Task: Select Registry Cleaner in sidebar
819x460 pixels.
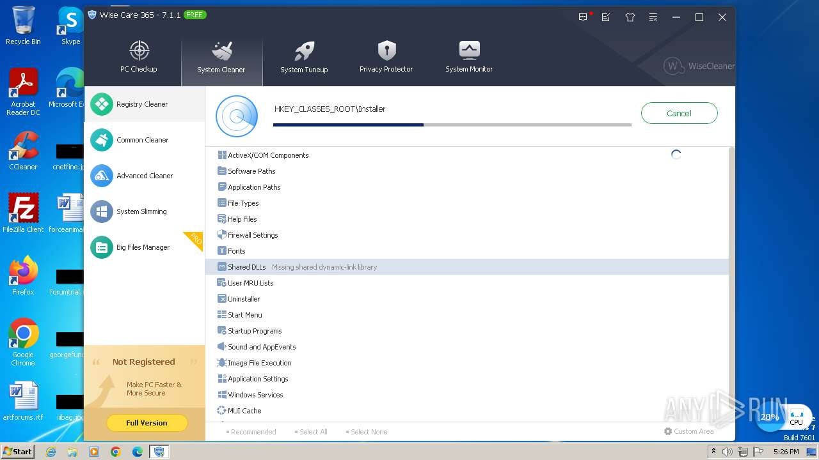Action: (145, 104)
